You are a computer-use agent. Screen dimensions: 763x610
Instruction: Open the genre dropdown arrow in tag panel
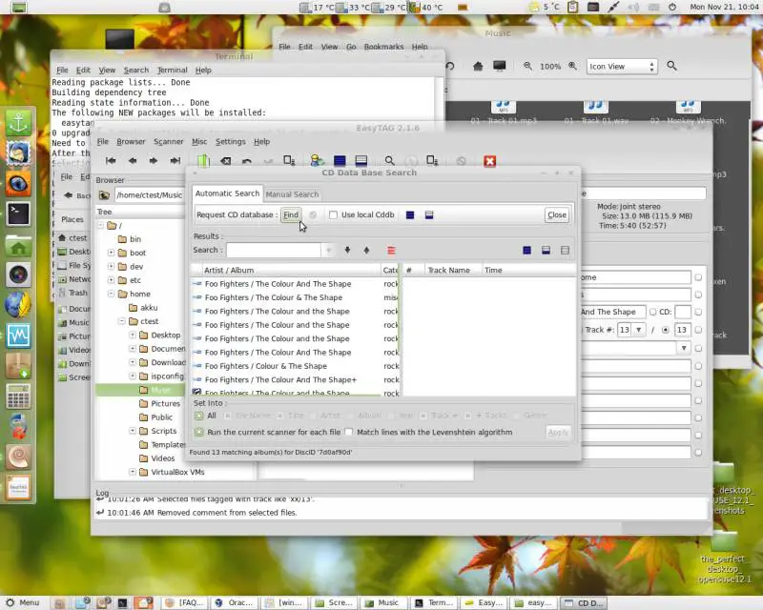point(684,348)
